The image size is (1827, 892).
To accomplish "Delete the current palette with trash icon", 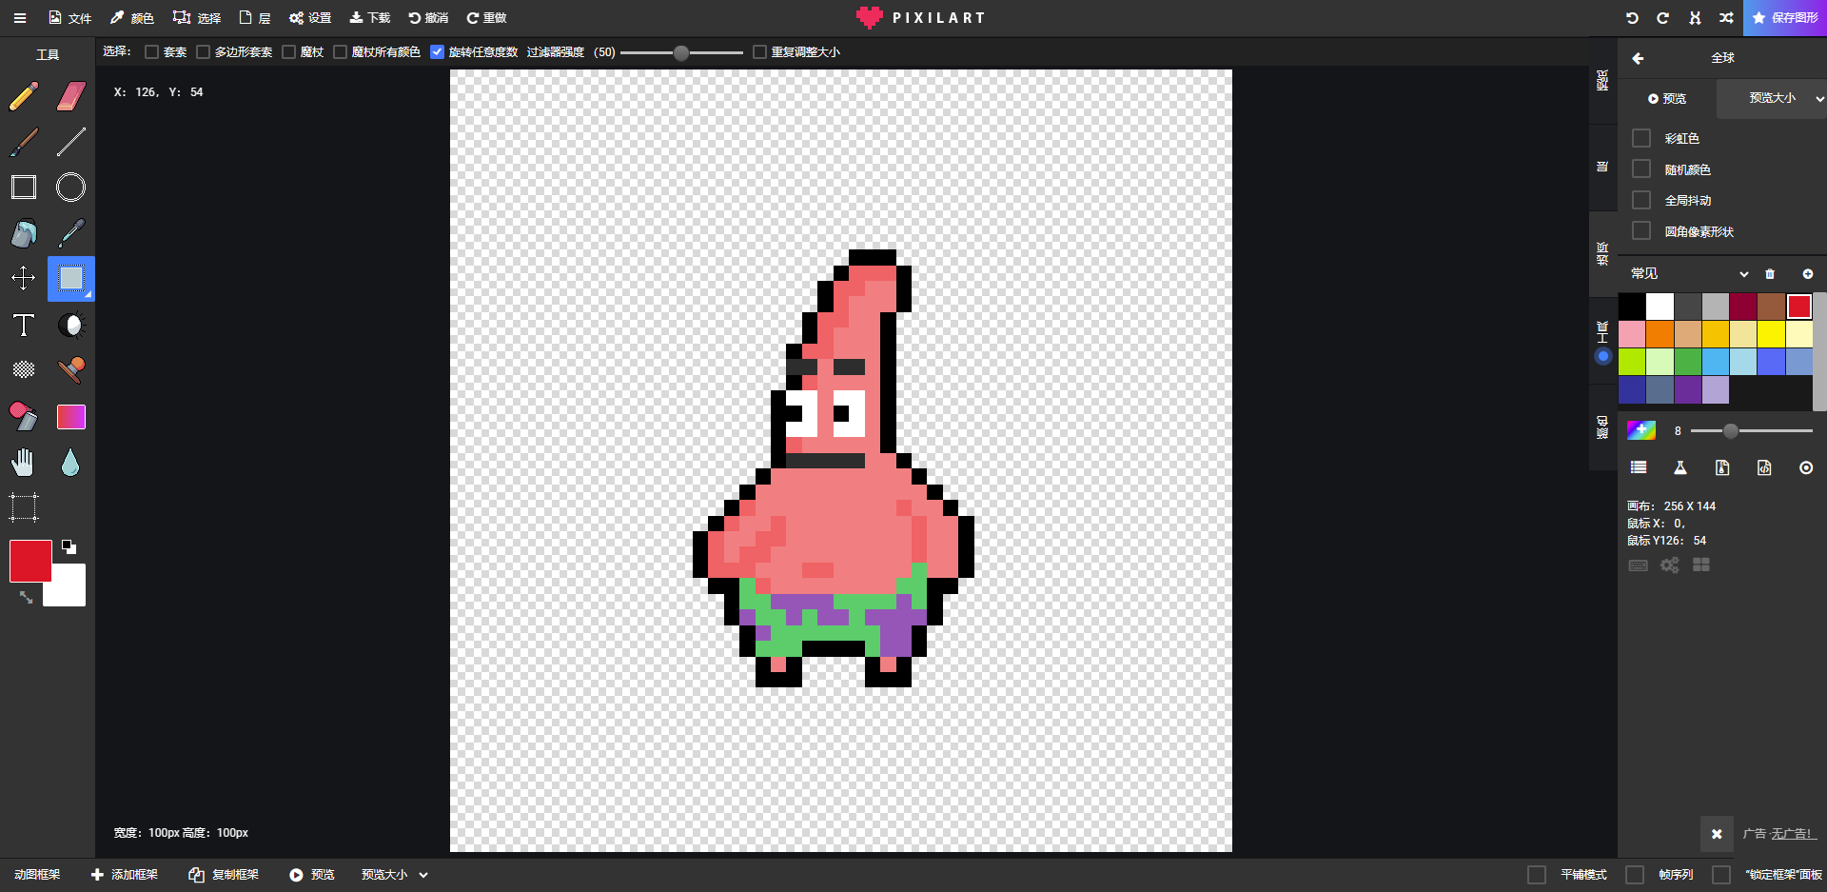I will [1770, 274].
